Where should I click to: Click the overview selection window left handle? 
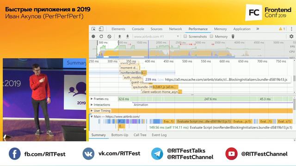[98, 43]
